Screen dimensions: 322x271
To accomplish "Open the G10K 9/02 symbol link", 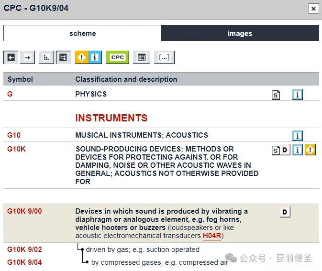I will click(x=24, y=249).
